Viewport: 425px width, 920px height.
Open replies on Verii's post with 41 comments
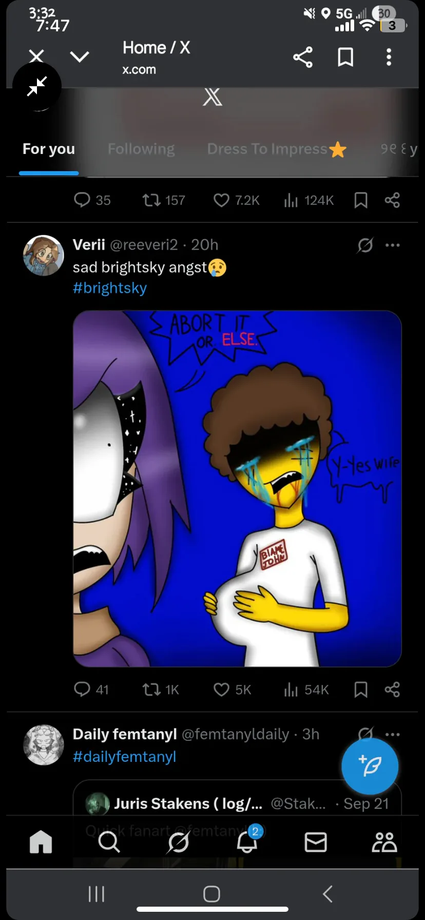tap(91, 689)
